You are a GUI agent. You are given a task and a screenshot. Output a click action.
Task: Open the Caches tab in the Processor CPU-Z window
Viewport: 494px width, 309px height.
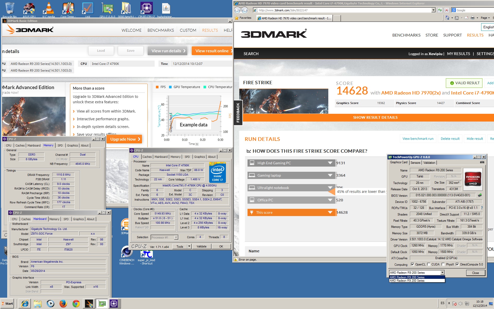pyautogui.click(x=147, y=157)
